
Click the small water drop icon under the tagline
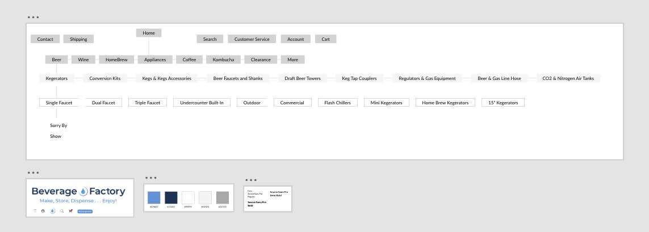(53, 211)
